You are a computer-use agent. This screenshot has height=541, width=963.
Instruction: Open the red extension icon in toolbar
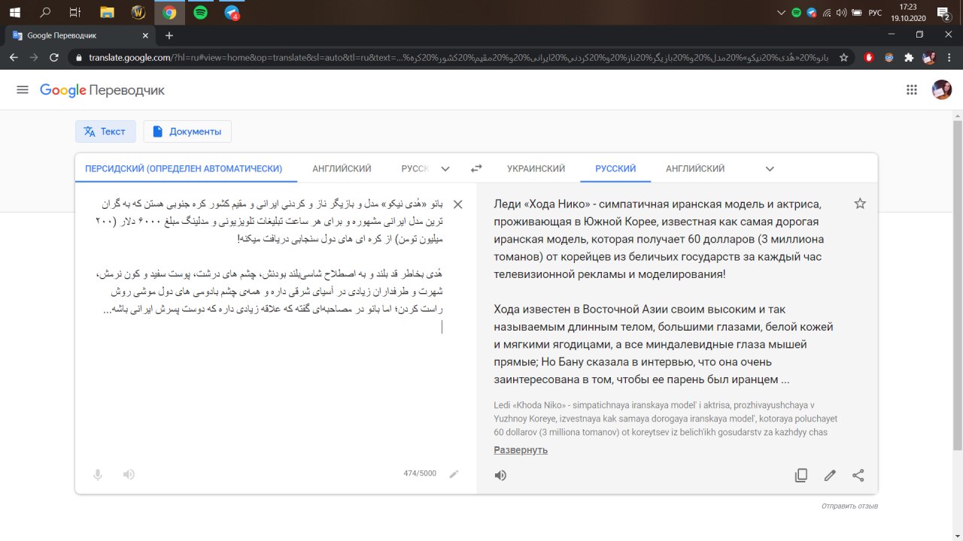[870, 57]
